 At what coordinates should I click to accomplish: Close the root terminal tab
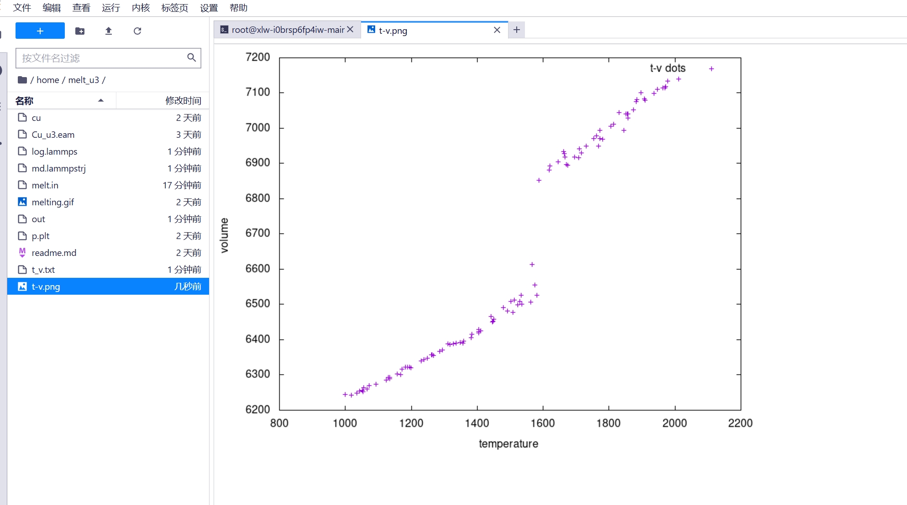350,30
